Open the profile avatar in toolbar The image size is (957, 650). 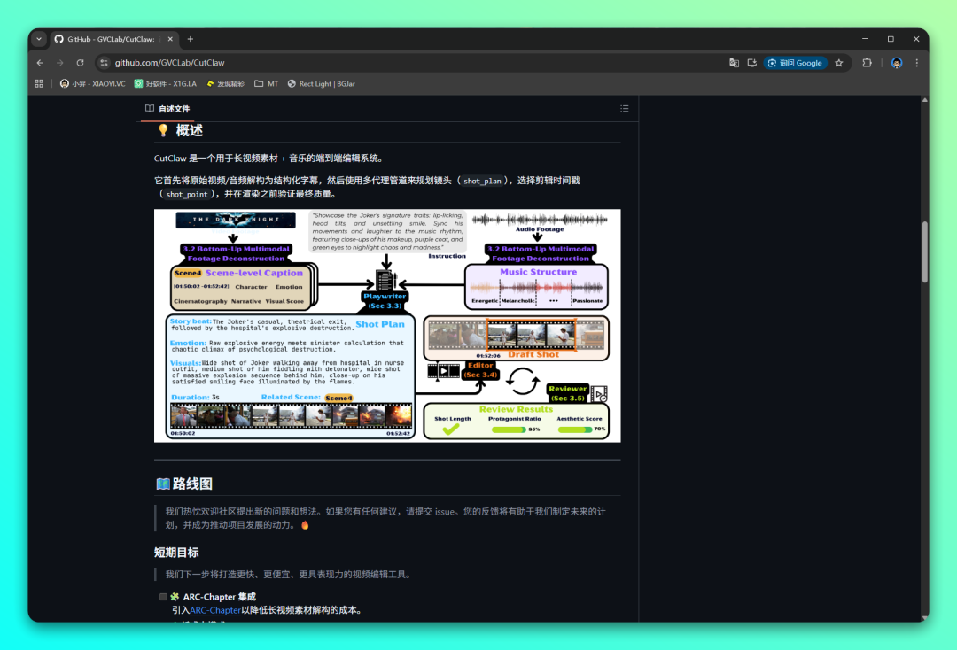coord(897,63)
